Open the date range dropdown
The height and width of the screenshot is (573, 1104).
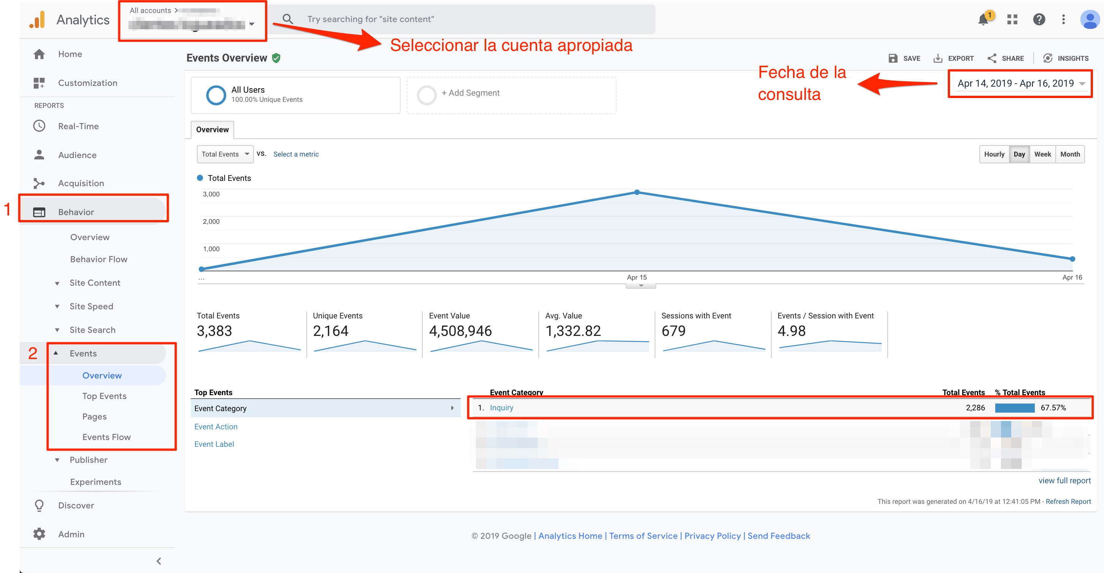[1020, 84]
